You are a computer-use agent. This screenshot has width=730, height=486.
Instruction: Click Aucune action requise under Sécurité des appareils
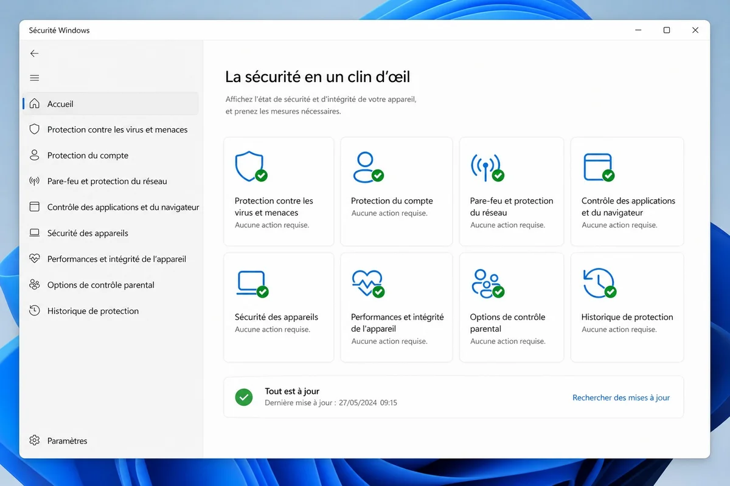coord(273,329)
